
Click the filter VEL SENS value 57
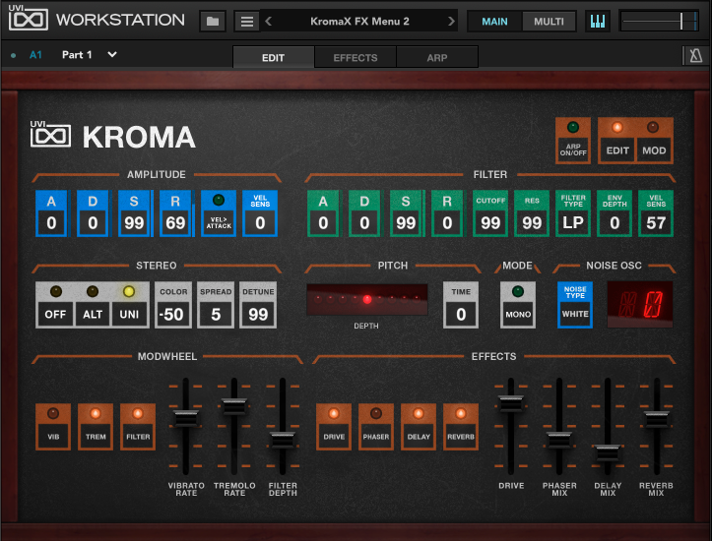click(x=656, y=222)
